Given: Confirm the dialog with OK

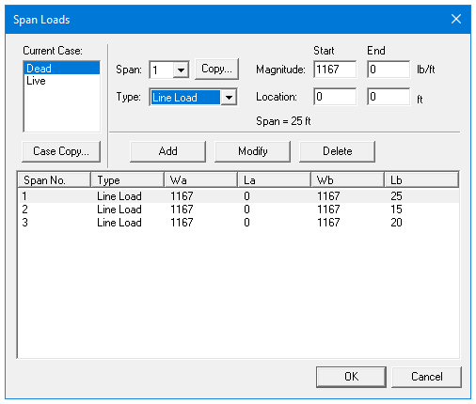Looking at the screenshot, I should (351, 377).
